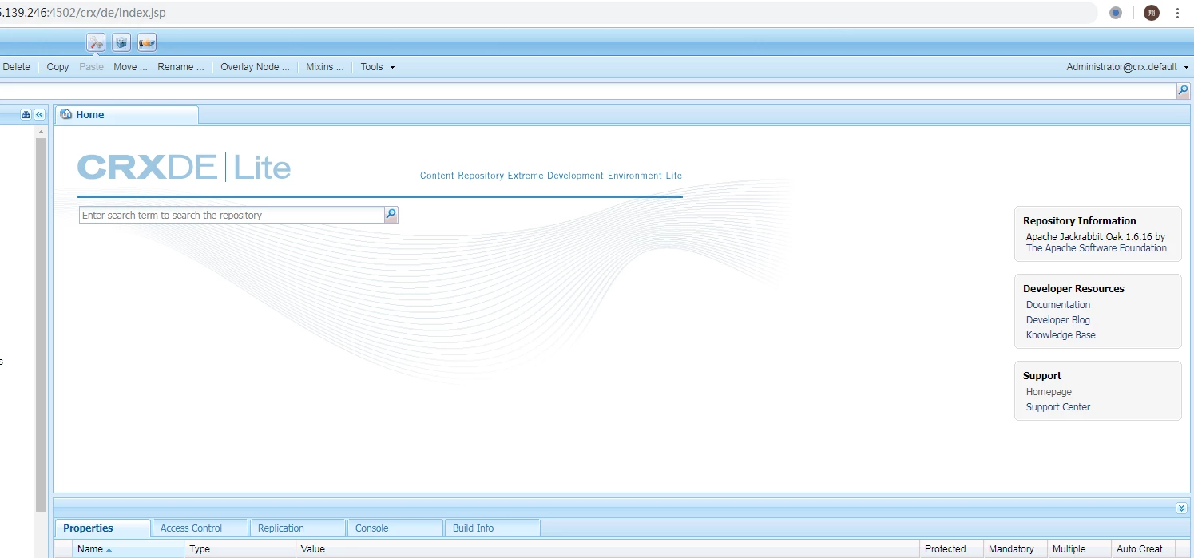
Task: Open the Support Homepage link
Action: pos(1049,392)
